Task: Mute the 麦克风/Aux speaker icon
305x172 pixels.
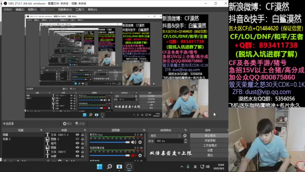Action: click(x=133, y=142)
